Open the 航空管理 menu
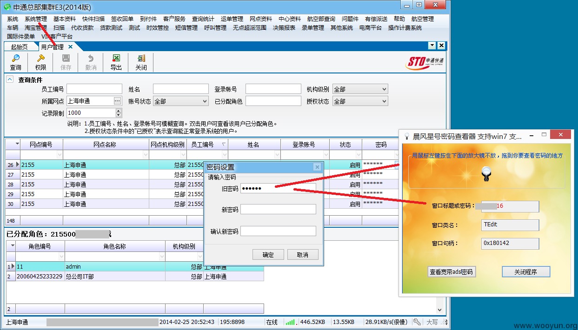Screen dimensions: 578x330 (x=423, y=19)
